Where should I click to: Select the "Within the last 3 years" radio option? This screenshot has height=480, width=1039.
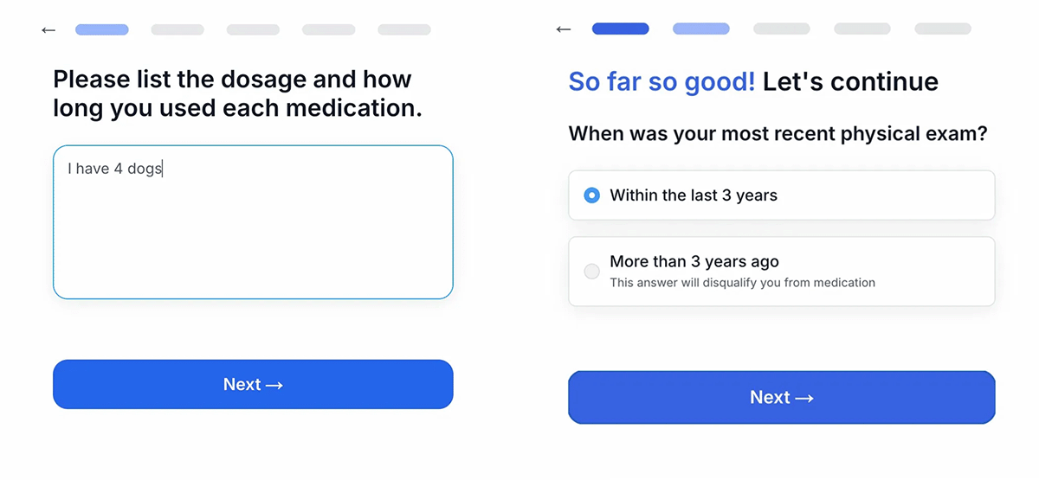592,195
